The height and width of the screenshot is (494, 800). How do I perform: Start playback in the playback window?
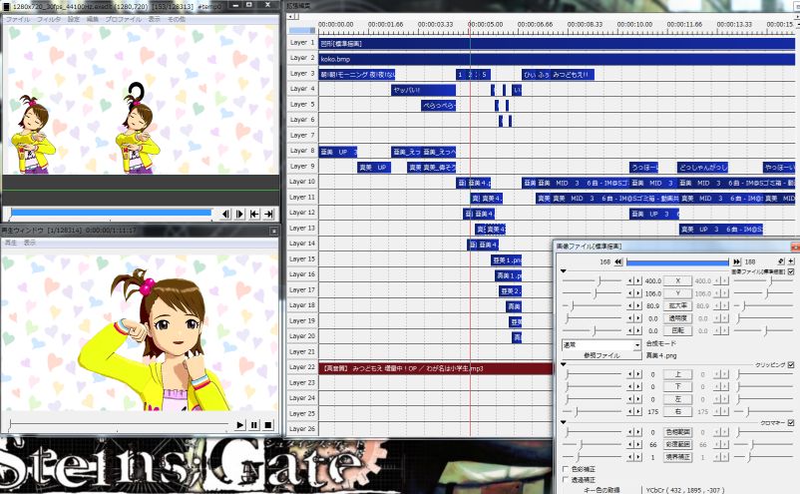[x=240, y=424]
